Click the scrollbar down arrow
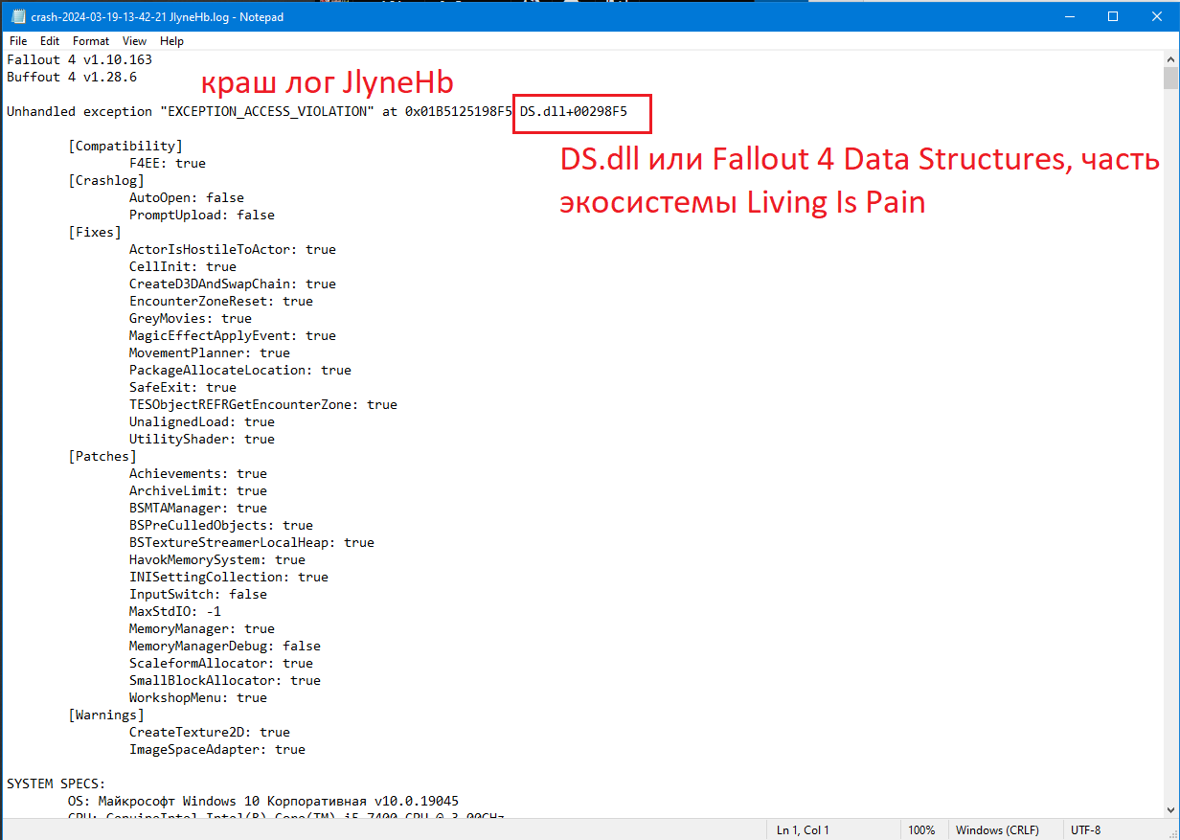Screen dimensions: 1180x840 (1170, 809)
